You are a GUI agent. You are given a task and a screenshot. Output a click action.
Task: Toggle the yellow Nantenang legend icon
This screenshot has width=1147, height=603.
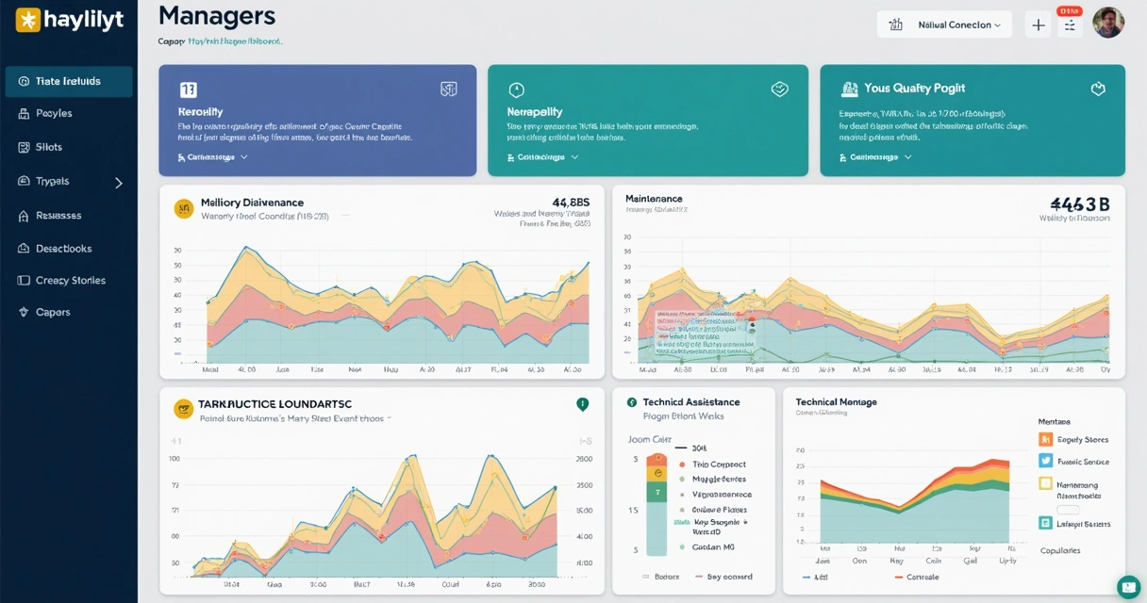coord(1045,483)
